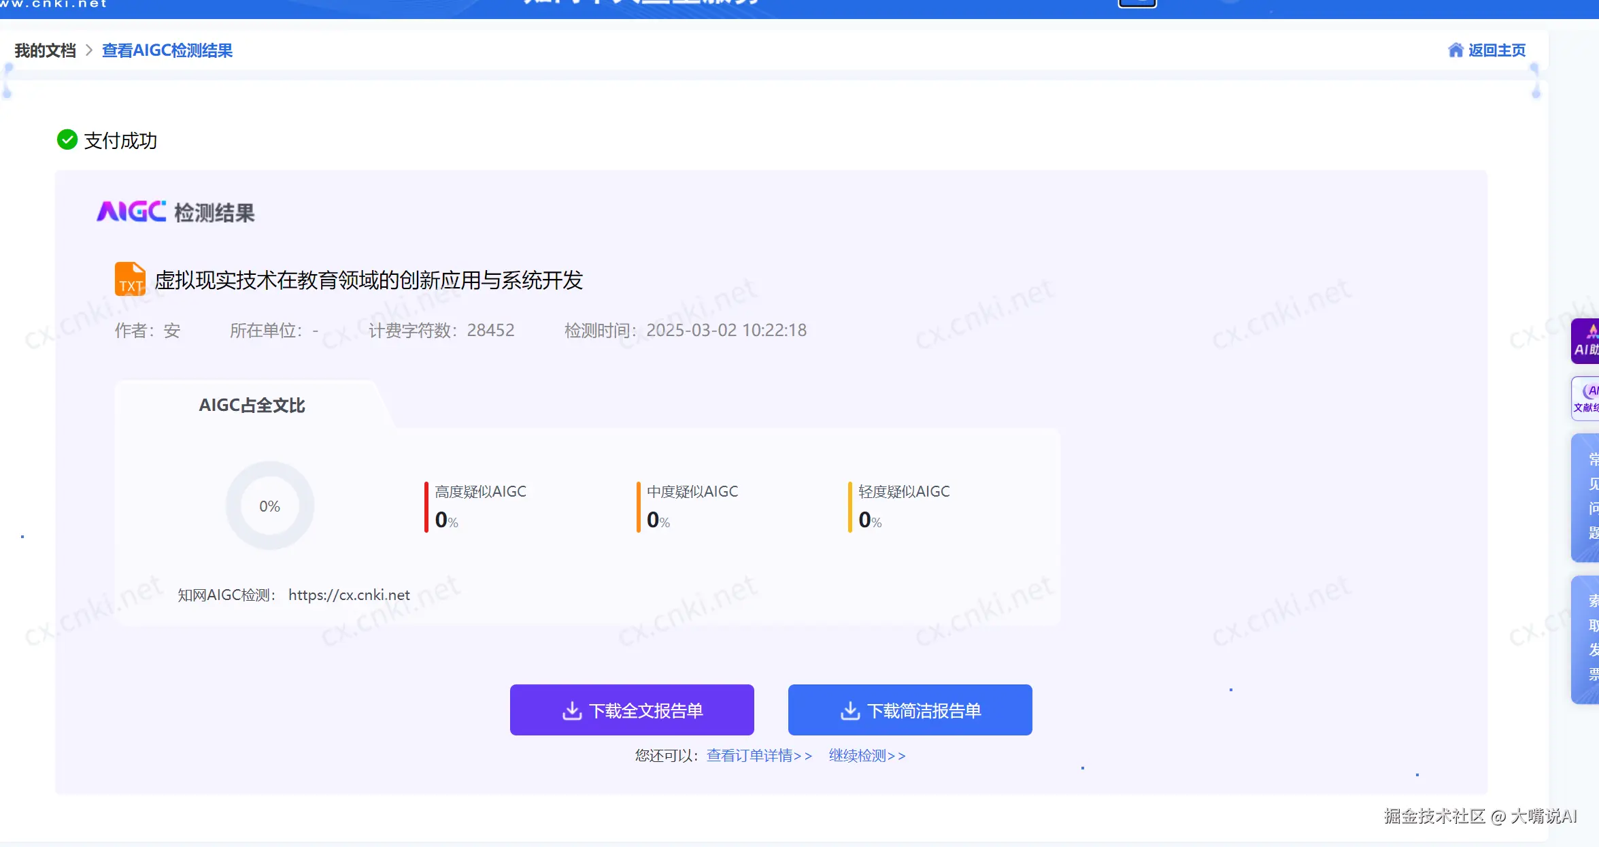Image resolution: width=1599 pixels, height=847 pixels.
Task: Click the home icon beside 返回主页
Action: point(1455,50)
